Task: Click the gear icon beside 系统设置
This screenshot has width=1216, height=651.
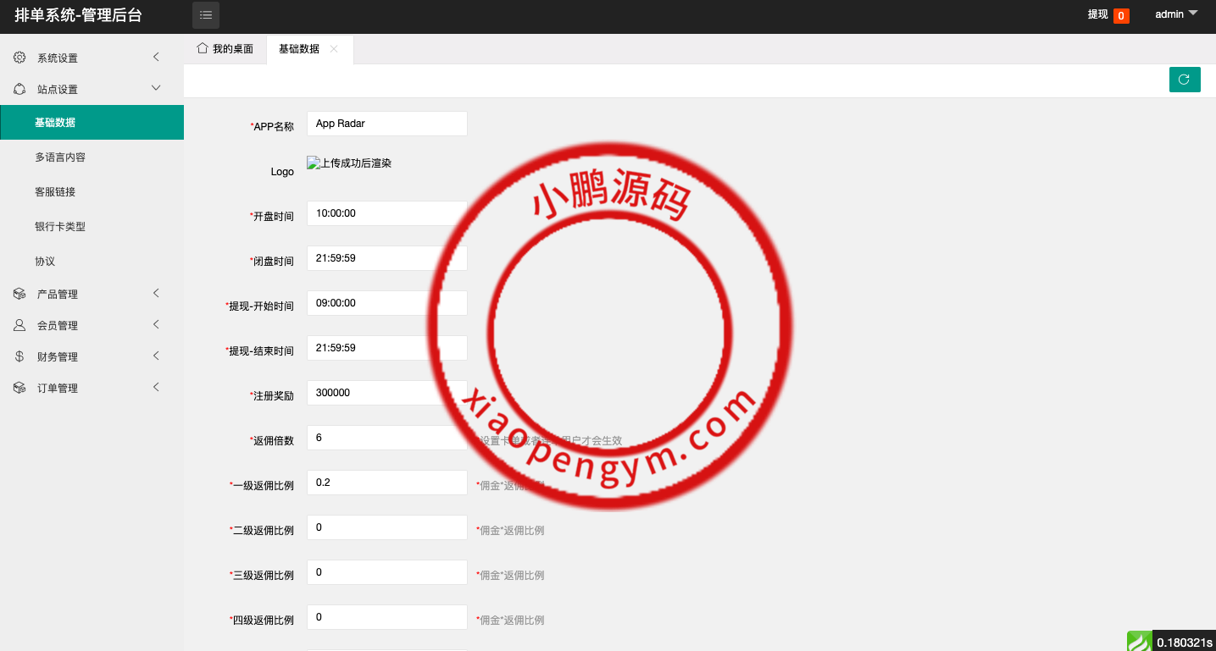Action: (x=19, y=58)
